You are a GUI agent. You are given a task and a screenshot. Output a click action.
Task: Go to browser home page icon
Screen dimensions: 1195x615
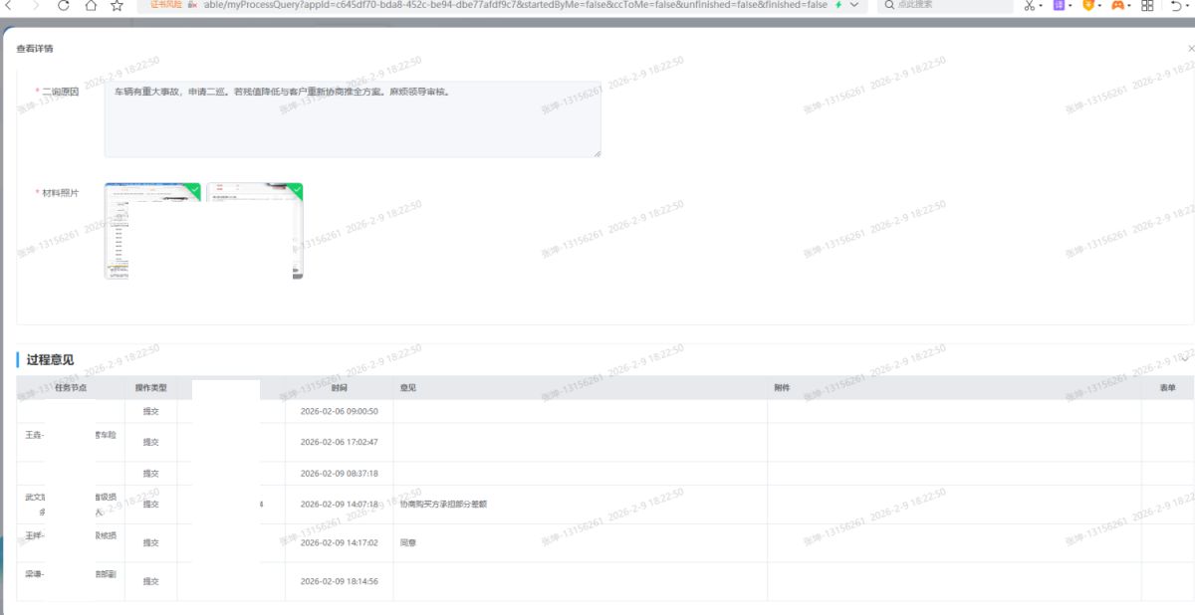pos(91,5)
